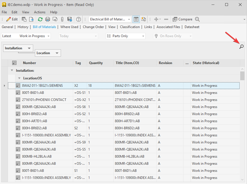Open the Latest Work in Progress dropdown
The width and height of the screenshot is (247, 184).
tap(26, 36)
